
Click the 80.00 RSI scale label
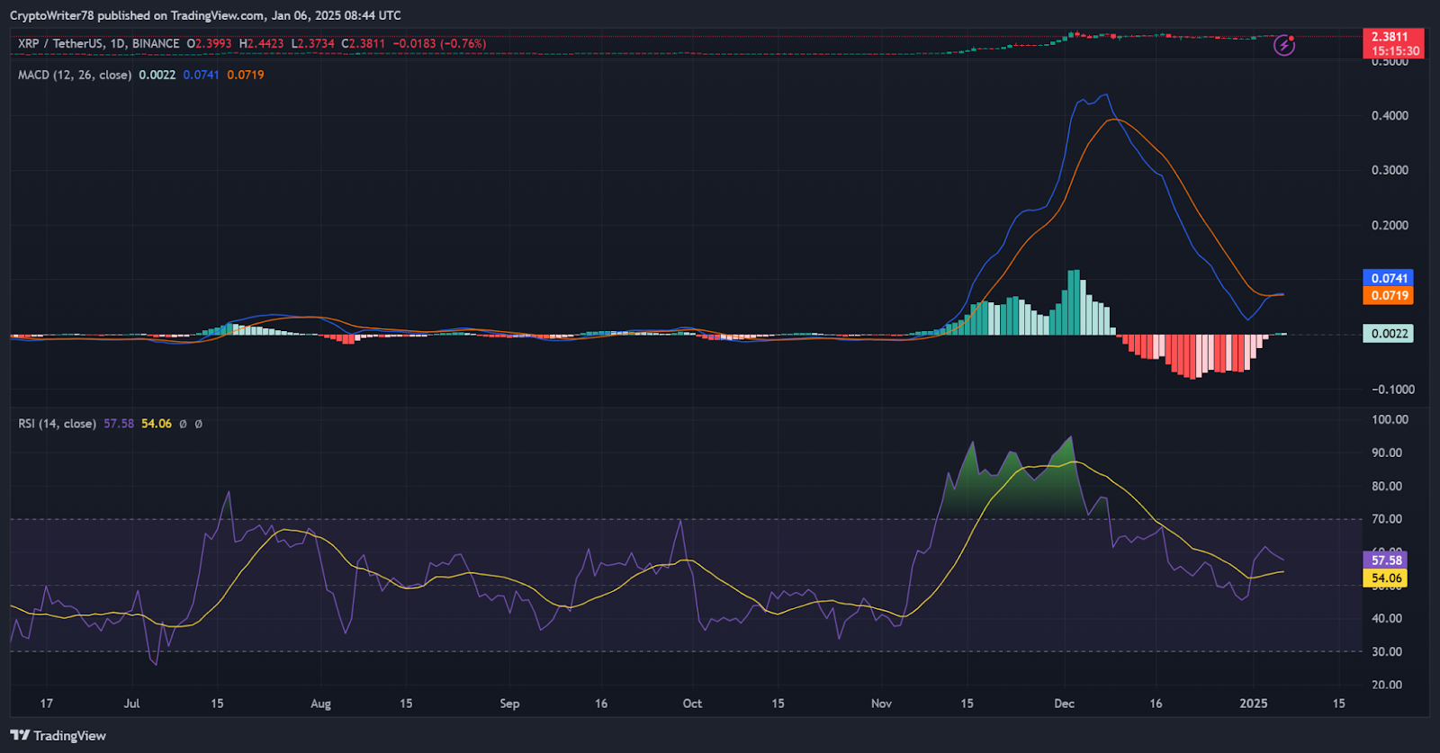(x=1387, y=486)
